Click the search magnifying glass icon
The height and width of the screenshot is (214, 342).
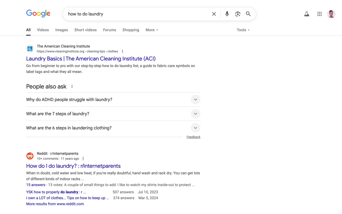[248, 14]
